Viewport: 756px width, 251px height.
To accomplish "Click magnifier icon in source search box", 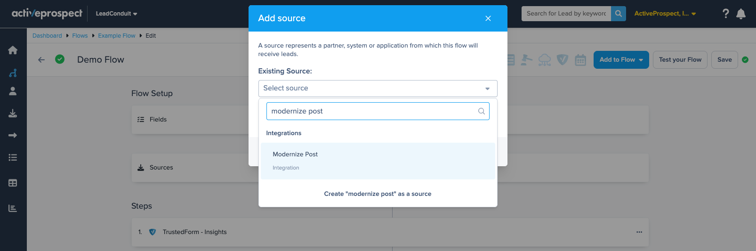I will 482,111.
